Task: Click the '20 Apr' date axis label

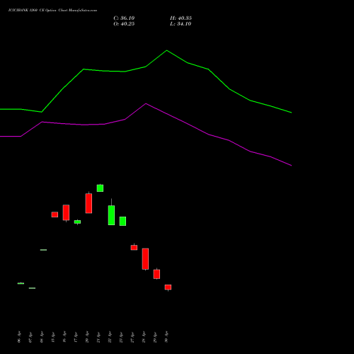Action: tap(87, 337)
